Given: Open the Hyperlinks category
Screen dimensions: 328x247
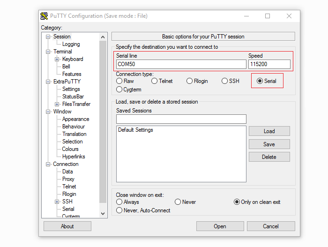Looking at the screenshot, I should (x=74, y=157).
